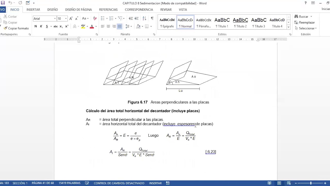Toggle italic formatting with the K button
This screenshot has height=186, width=330.
[41, 26]
